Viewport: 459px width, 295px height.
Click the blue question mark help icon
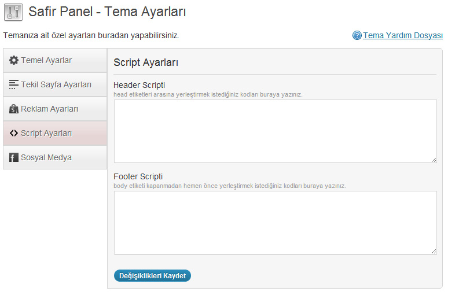(357, 35)
